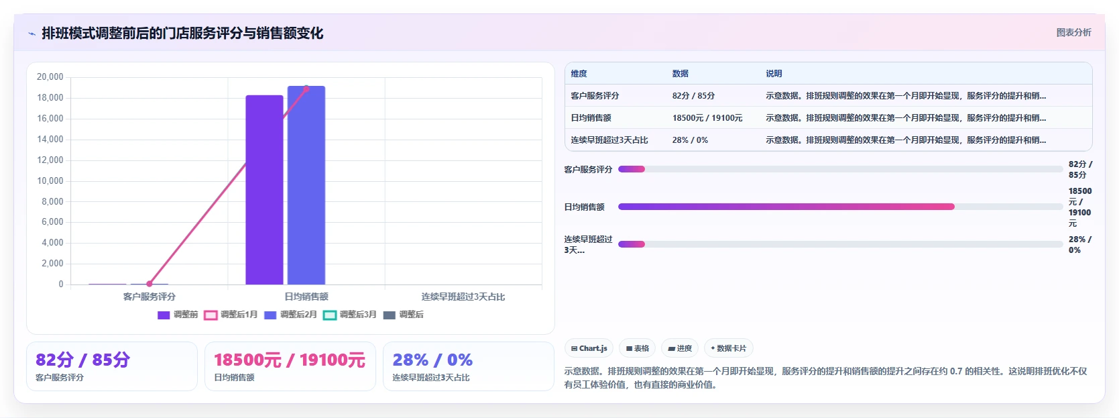
Task: Click the 82分 / 85分 table data cell
Action: [x=693, y=96]
